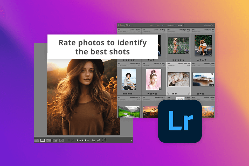Click the star rating under photo 394

pos(153,94)
